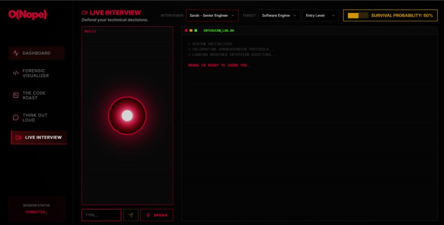Viewport: 444px width, 225px height.
Task: Send message with paper plane icon
Action: click(x=131, y=215)
